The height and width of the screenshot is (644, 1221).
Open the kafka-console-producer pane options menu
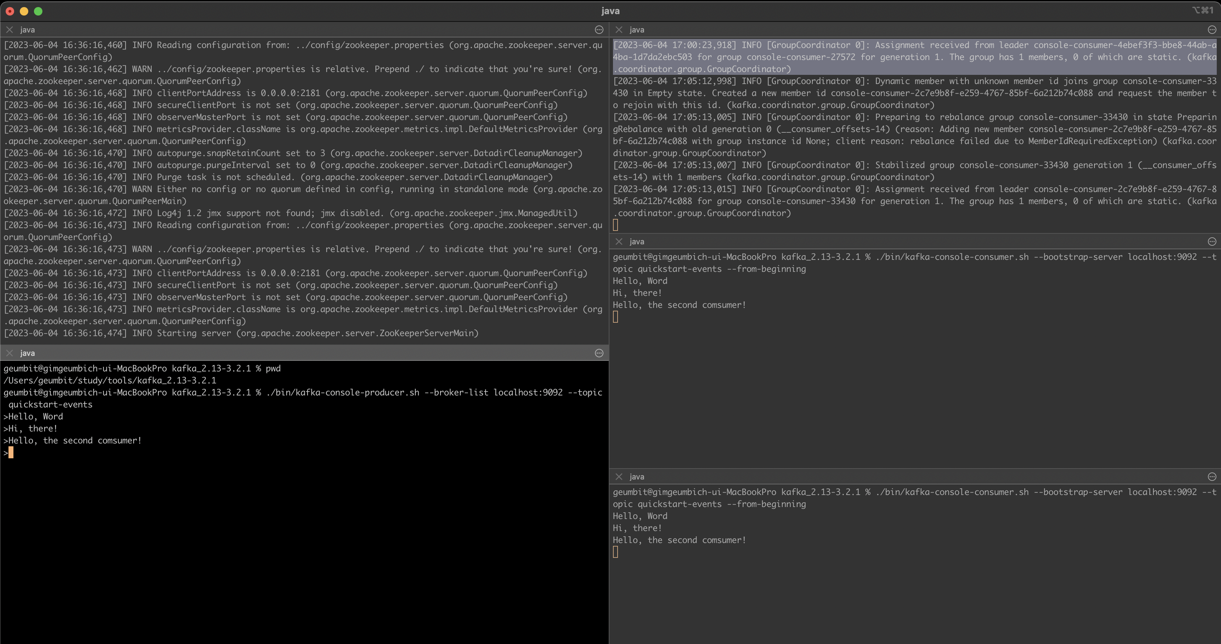point(598,353)
